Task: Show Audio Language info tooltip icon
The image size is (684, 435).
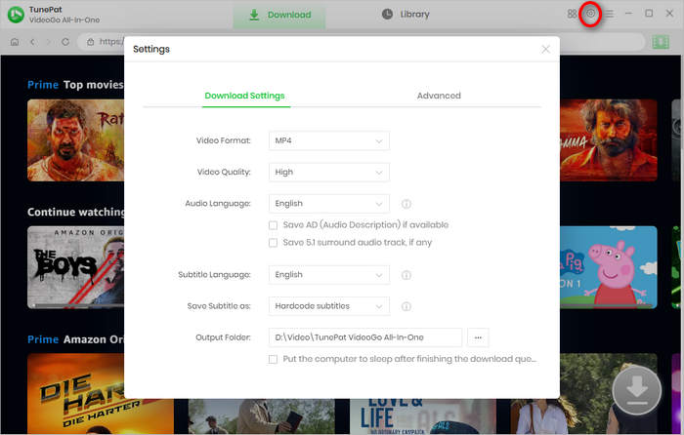Action: [x=406, y=204]
